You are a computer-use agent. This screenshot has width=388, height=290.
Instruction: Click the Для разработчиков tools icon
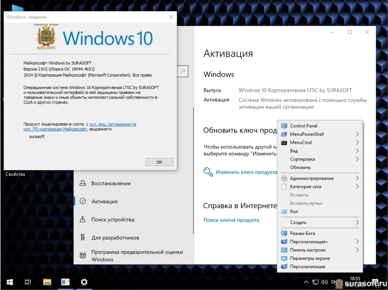[x=82, y=237]
